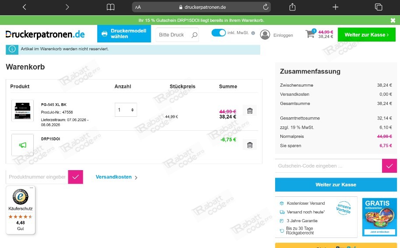Open PG-545 XL BK product thumbnail
The image size is (400, 248).
pos(22,111)
